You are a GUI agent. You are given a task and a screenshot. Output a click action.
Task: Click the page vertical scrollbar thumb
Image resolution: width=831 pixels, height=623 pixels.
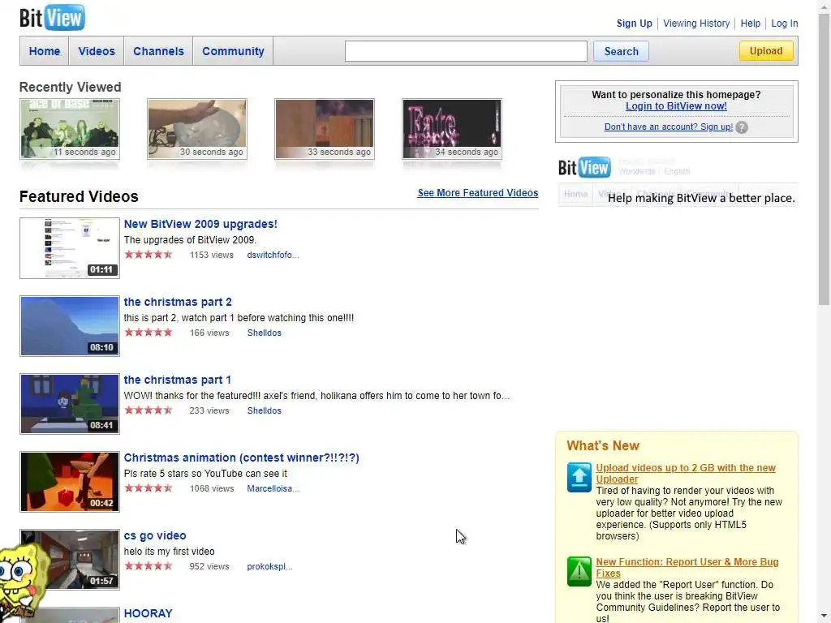[824, 159]
